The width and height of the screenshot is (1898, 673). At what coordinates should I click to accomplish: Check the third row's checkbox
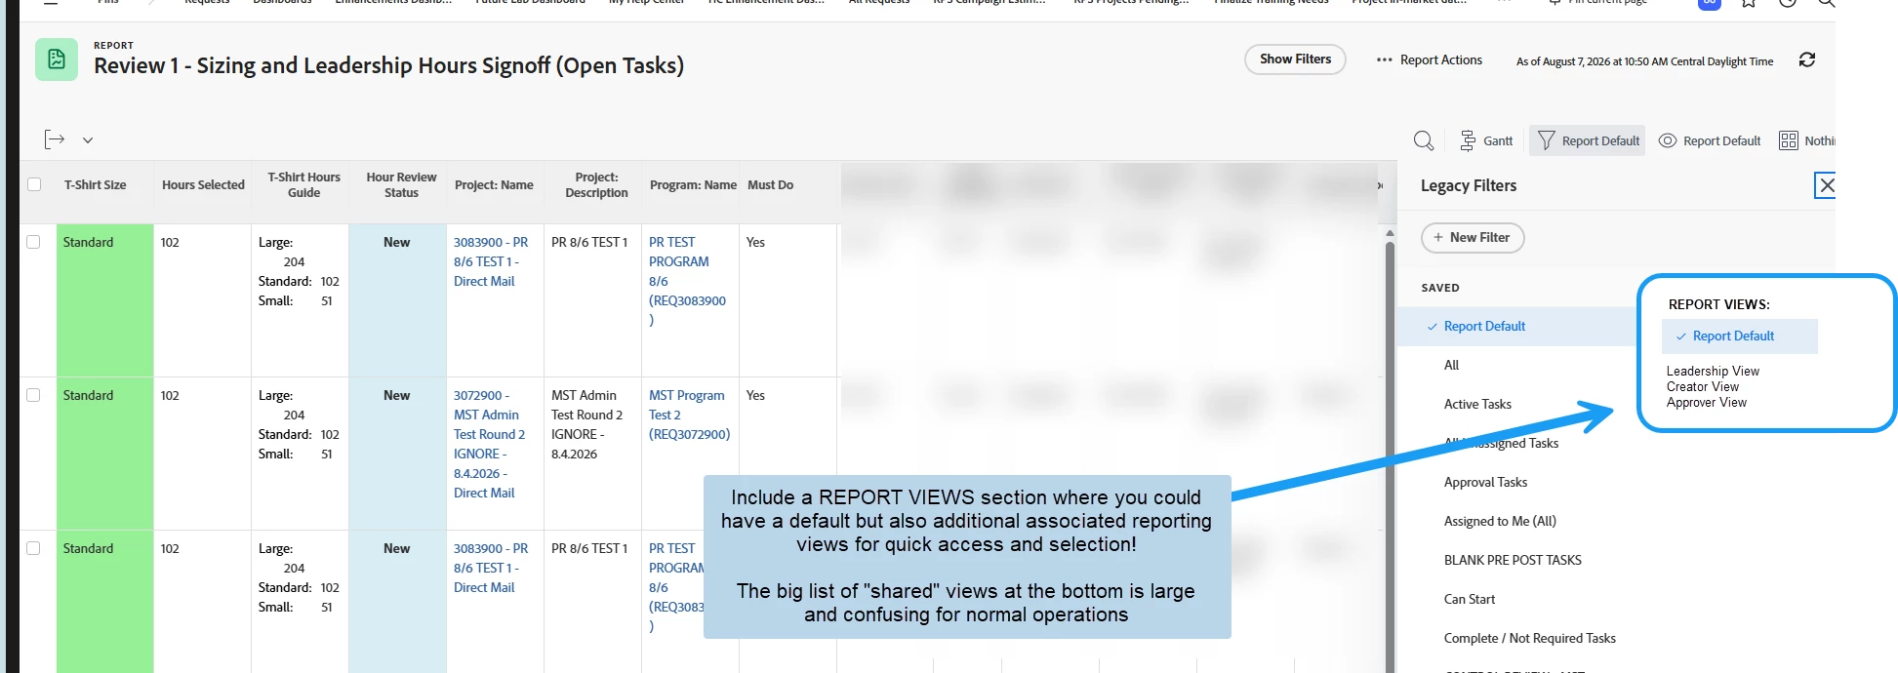click(x=33, y=548)
